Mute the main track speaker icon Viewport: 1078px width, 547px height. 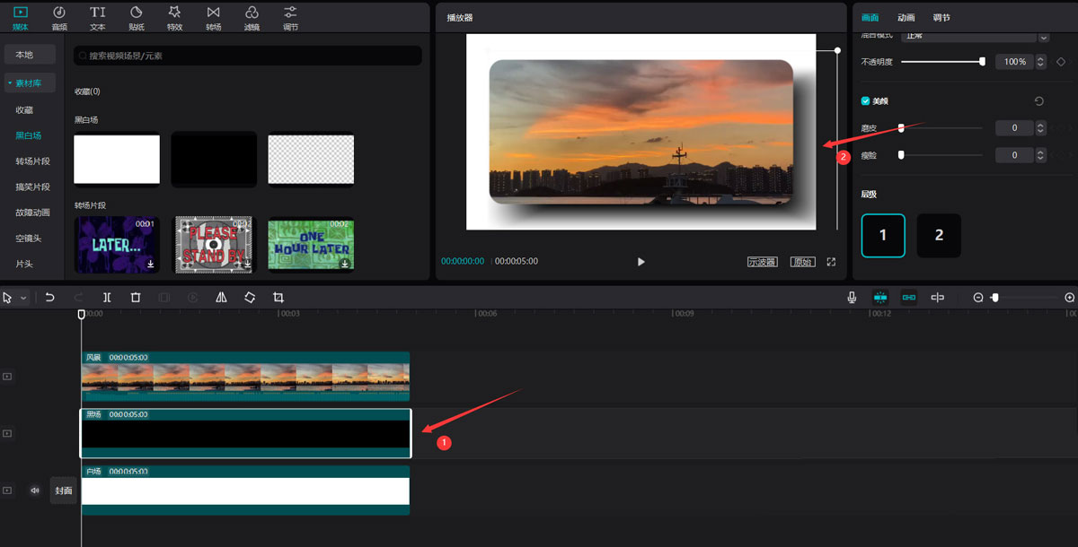(35, 491)
